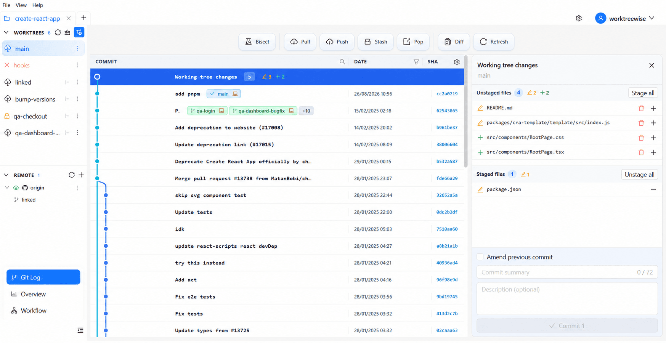Screen dimensions: 666x343
Task: Add a new remote
Action: coord(81,175)
